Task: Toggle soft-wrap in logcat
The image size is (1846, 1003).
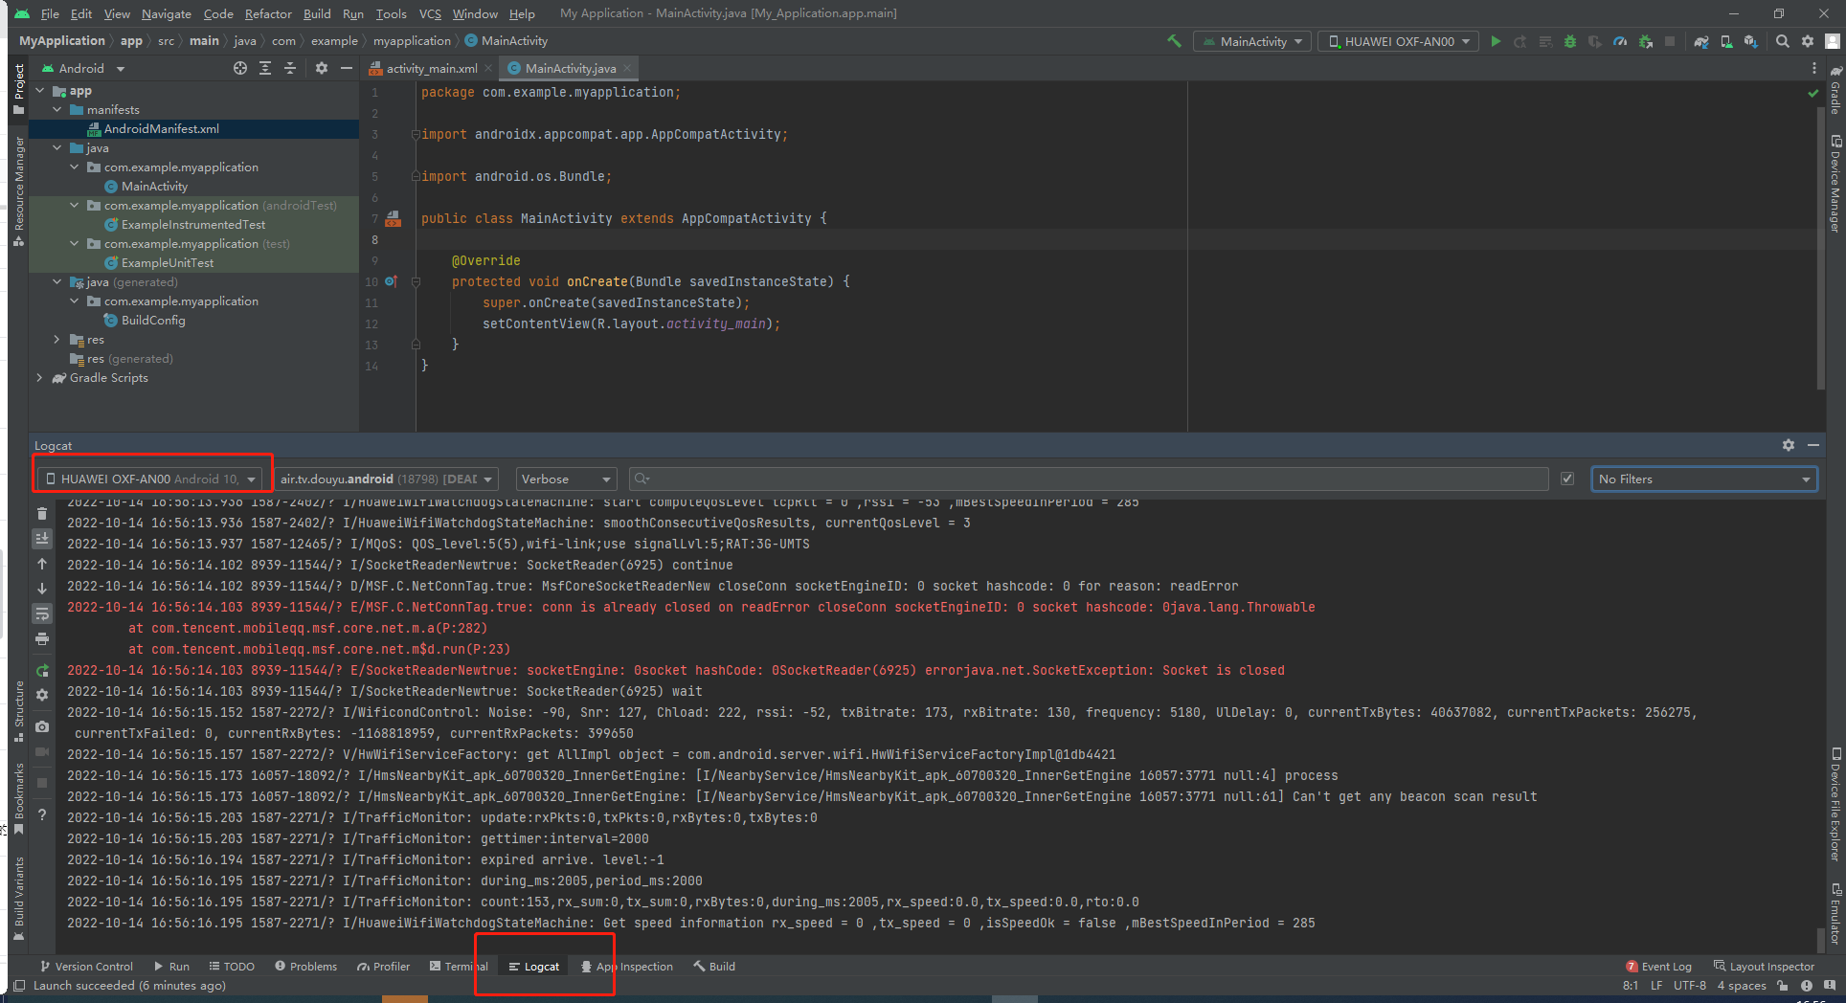Action: [x=42, y=613]
